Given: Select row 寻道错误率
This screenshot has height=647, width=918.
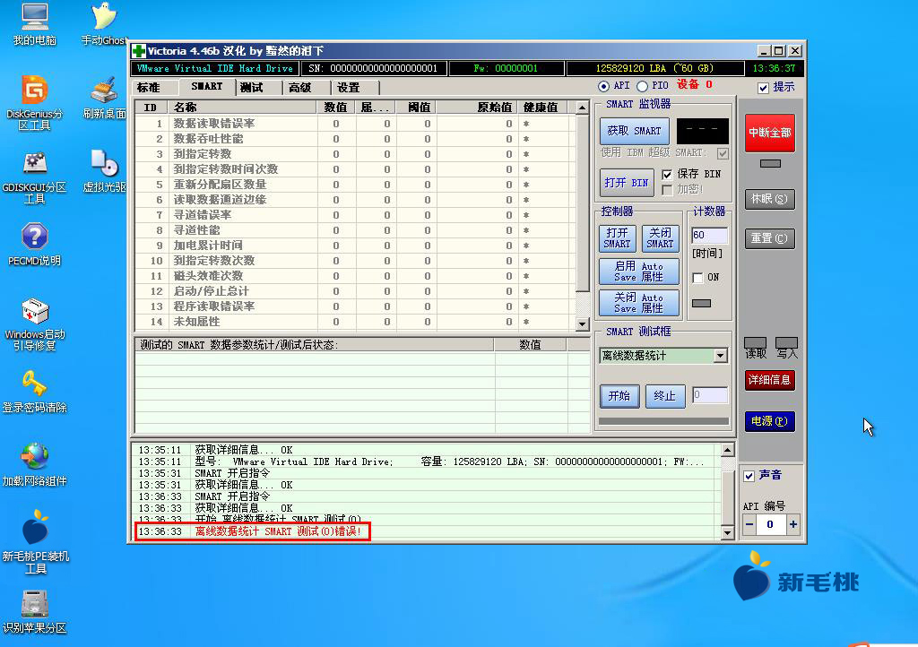Looking at the screenshot, I should (355, 215).
